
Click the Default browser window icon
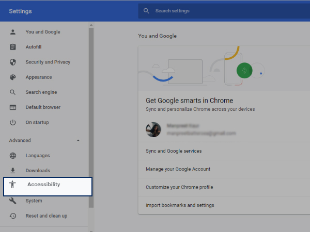[x=13, y=107]
